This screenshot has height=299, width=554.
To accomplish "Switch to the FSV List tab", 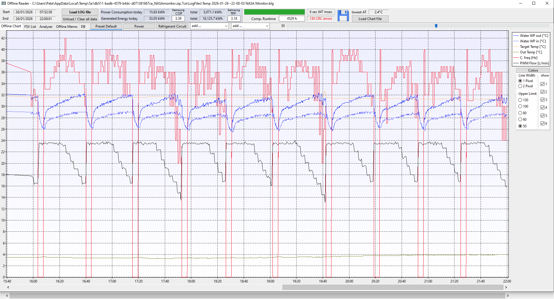I will pyautogui.click(x=30, y=27).
